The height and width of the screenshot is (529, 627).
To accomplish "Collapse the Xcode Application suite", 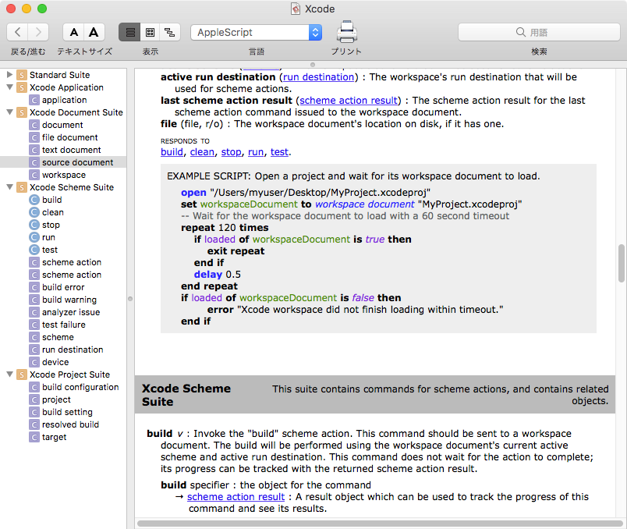I will pyautogui.click(x=10, y=87).
